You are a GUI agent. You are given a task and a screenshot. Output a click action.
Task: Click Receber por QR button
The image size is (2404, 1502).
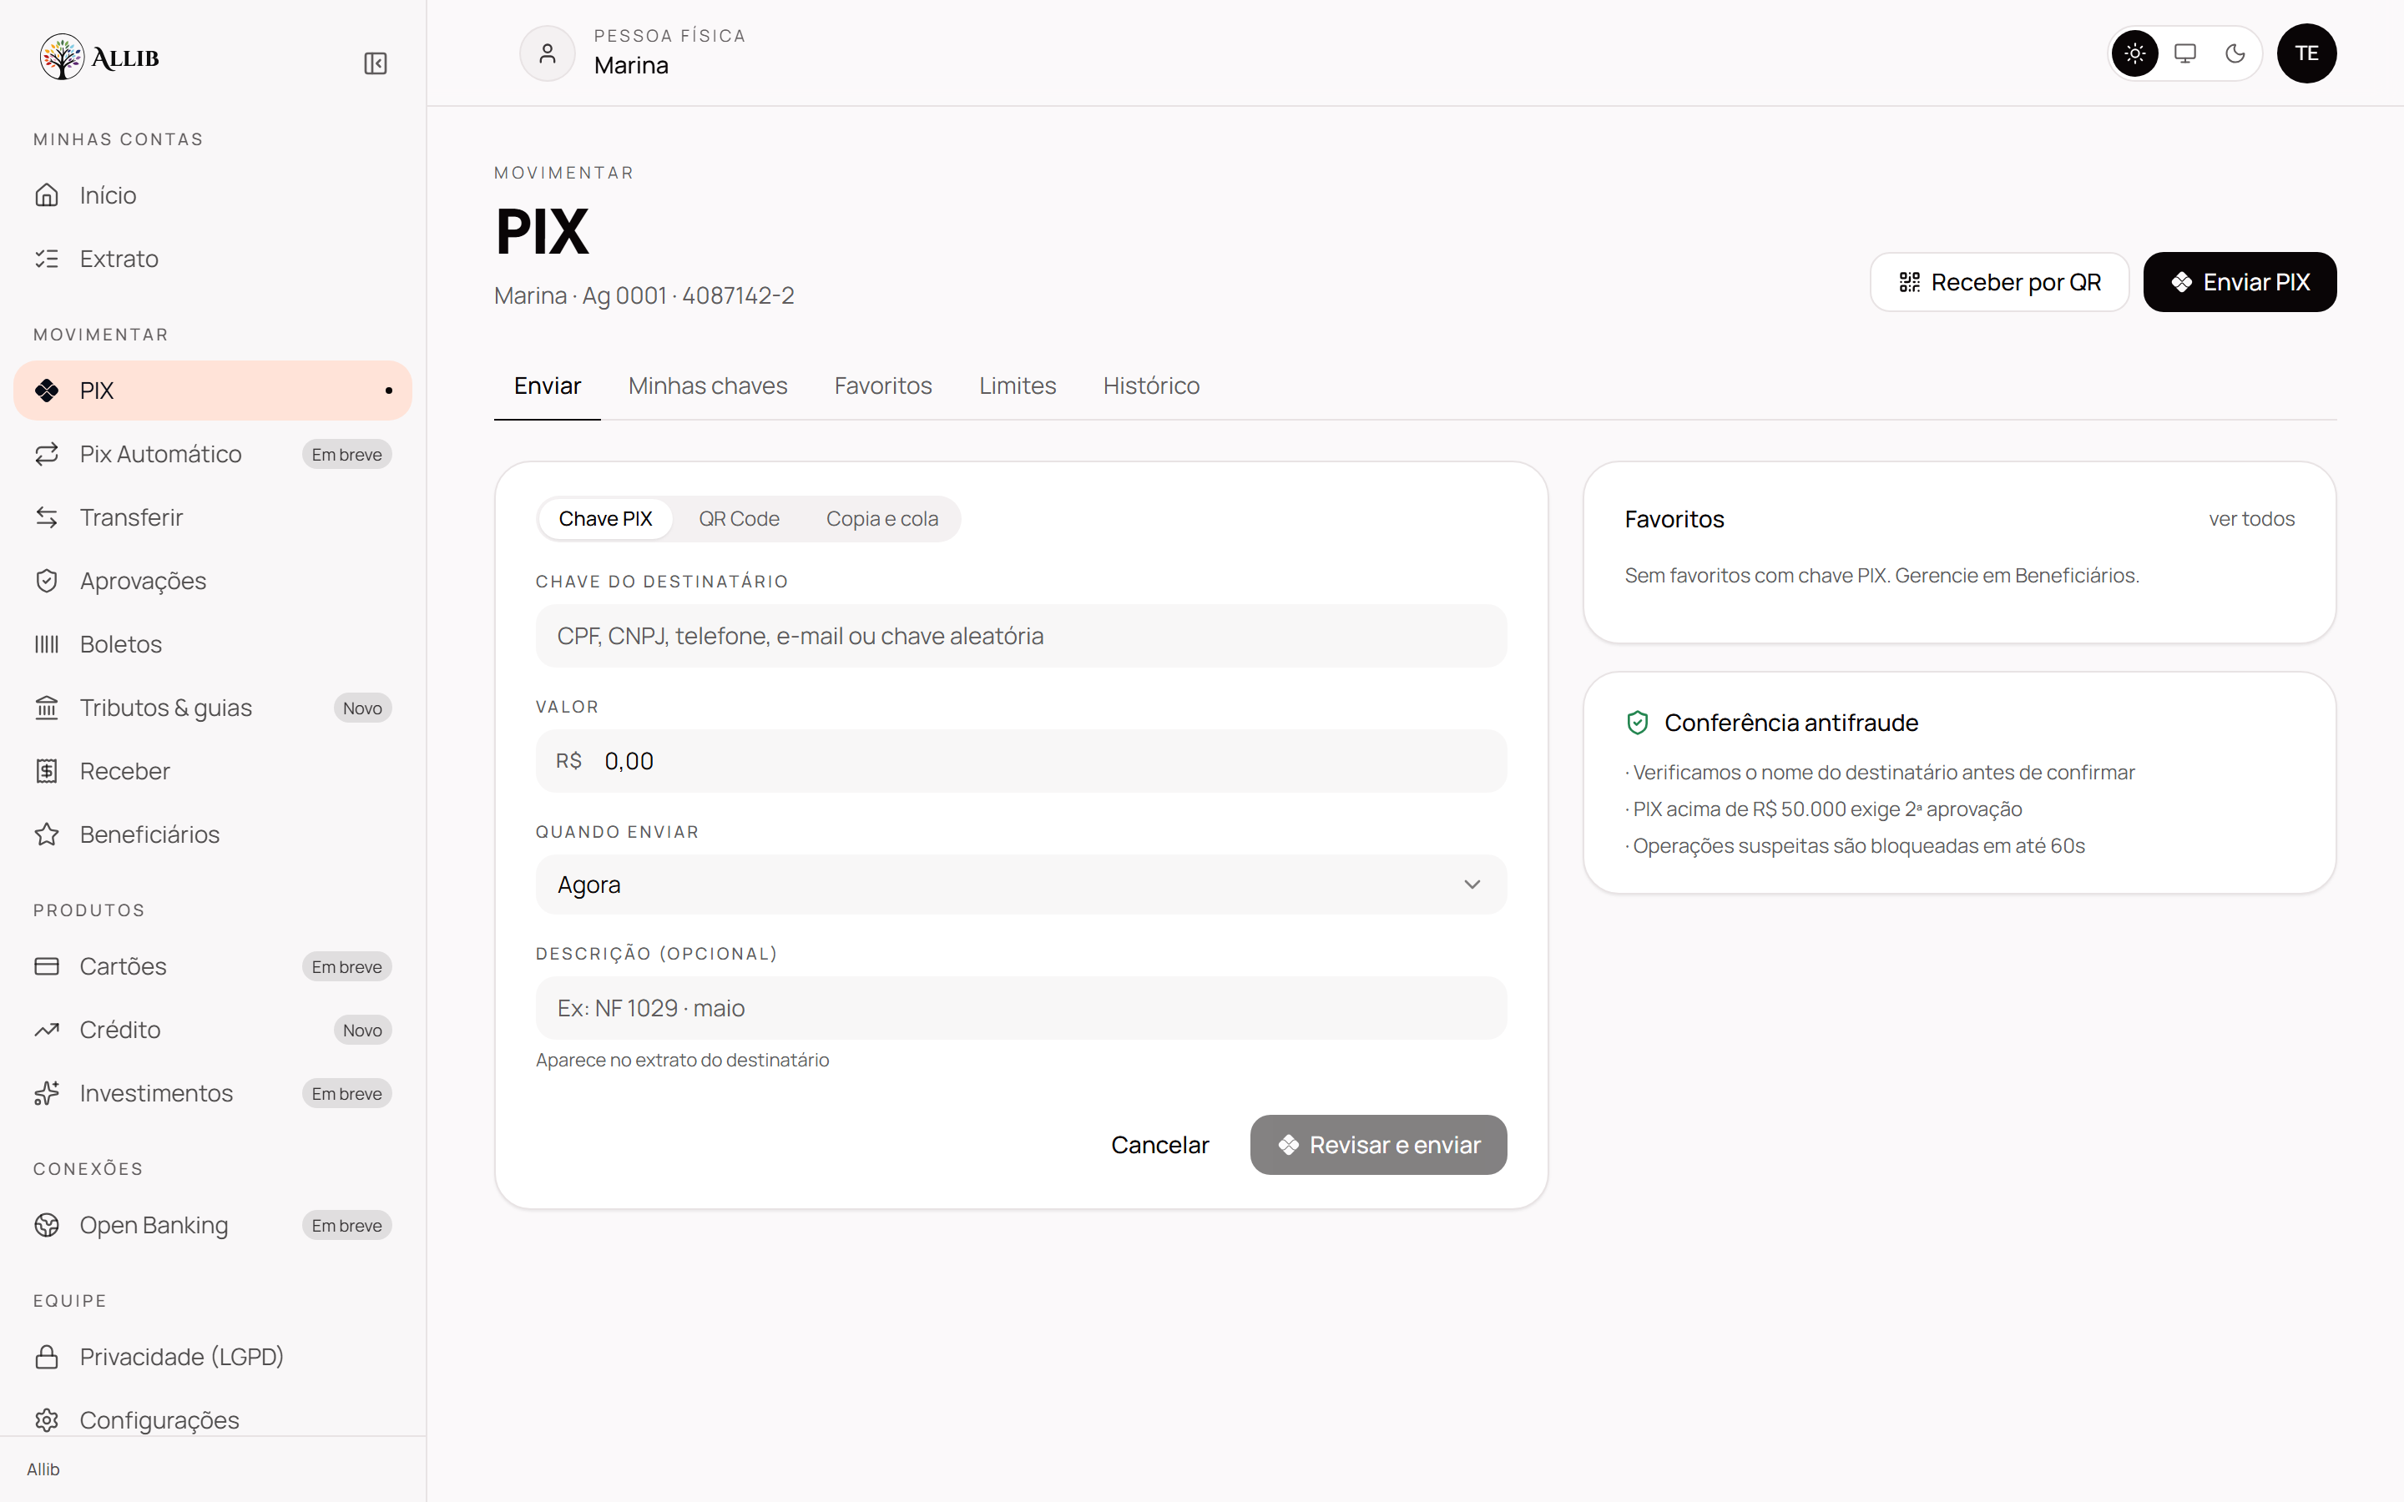(x=2000, y=282)
